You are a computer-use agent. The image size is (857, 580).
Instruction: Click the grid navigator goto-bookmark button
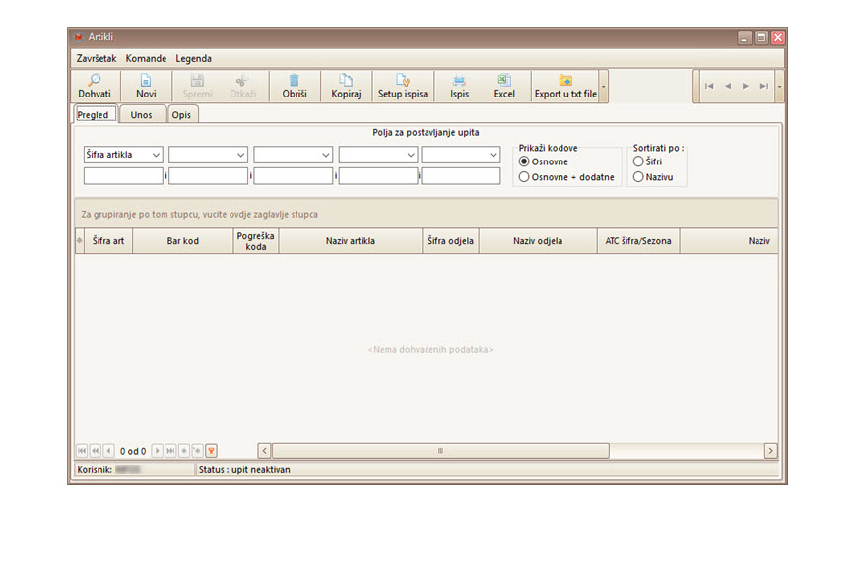click(x=197, y=451)
